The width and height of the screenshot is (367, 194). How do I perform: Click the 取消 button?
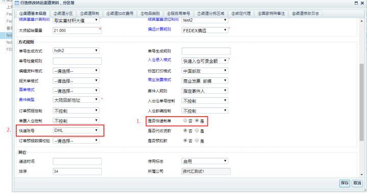[357, 183]
